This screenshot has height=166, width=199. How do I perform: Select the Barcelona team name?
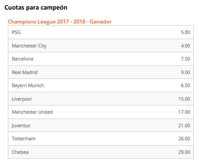(x=23, y=59)
